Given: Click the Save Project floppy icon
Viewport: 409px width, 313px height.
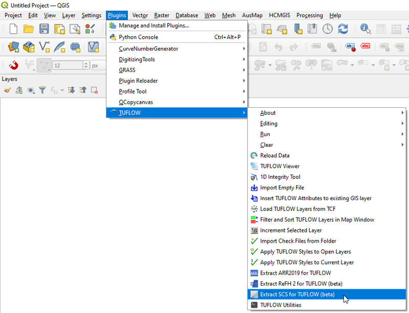Looking at the screenshot, I should click(x=44, y=29).
